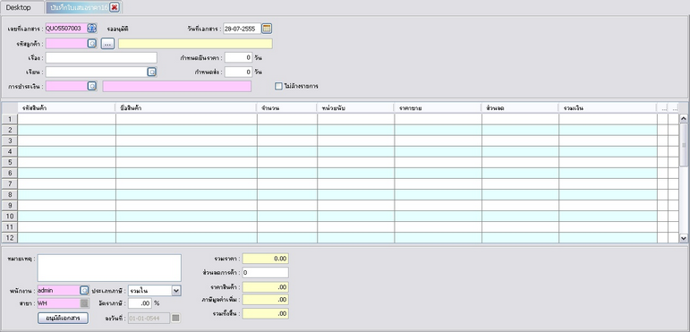Open the tax type dropdown showing รวมใน

coord(176,290)
